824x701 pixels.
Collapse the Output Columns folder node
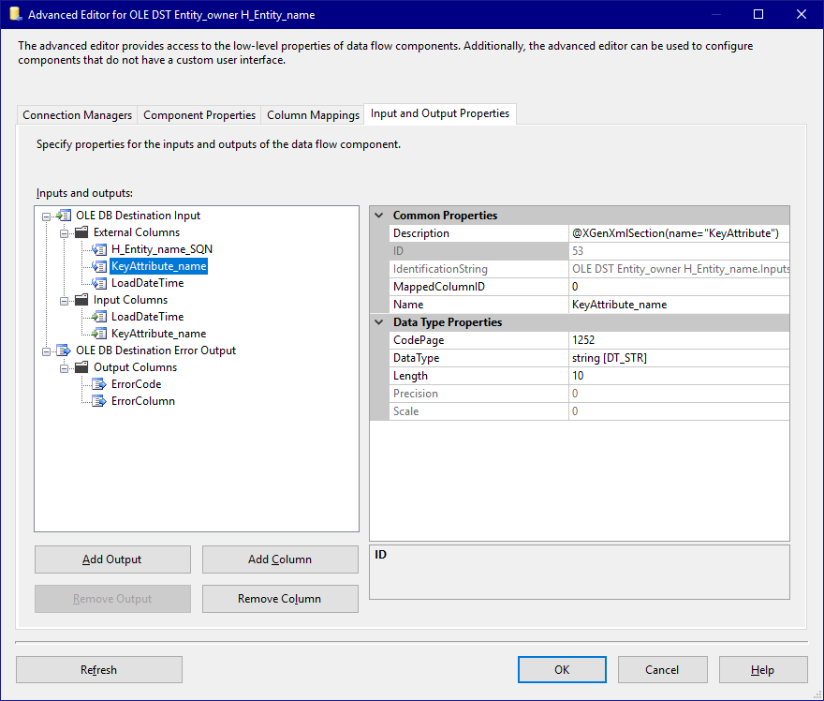(x=64, y=367)
